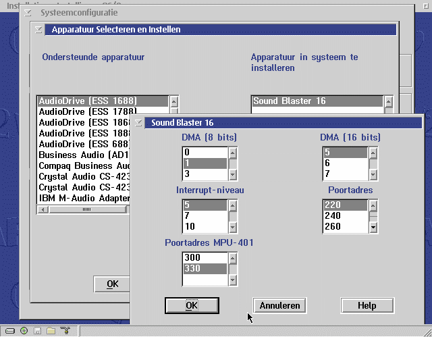Click left arrow of supported hardware horizontal scrollbar
The image size is (432, 337).
point(43,209)
